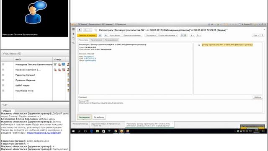The height and width of the screenshot is (151, 268).
Task: Click the 'Задать вопрос' button
Action: coord(115,35)
